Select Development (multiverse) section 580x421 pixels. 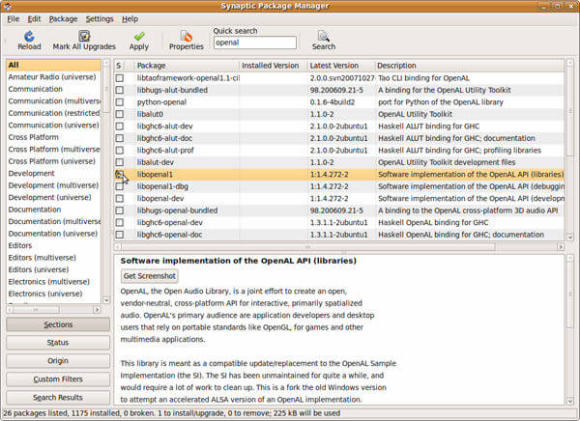click(x=53, y=185)
